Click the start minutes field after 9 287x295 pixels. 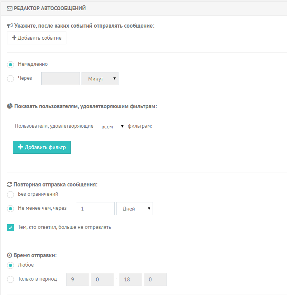click(x=103, y=279)
